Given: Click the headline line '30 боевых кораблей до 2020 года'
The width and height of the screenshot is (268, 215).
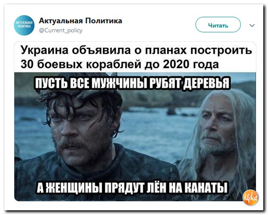Looking at the screenshot, I should 120,64.
